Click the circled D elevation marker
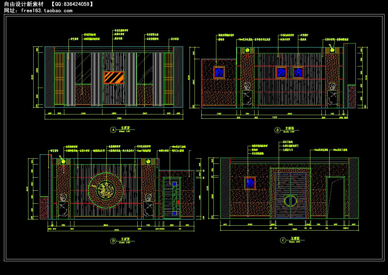The height and width of the screenshot is (275, 388). [277, 130]
